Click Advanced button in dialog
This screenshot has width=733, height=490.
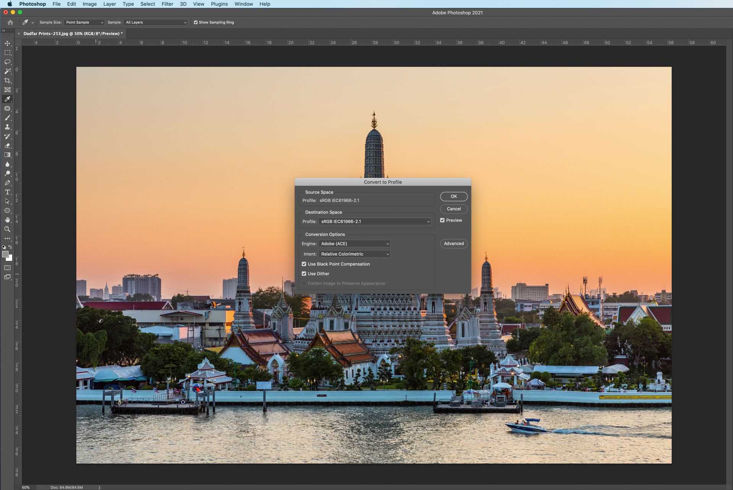click(453, 243)
